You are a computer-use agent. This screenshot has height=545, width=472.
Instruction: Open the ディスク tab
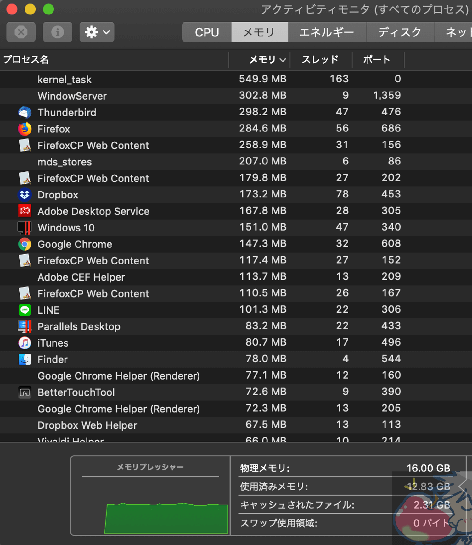coord(400,32)
